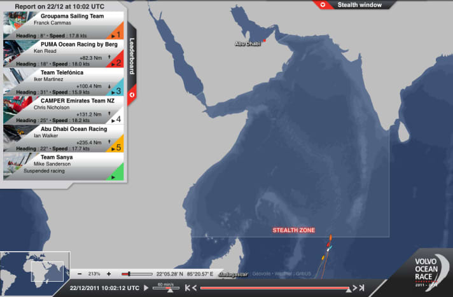Click the orange Groupama boat on map
The height and width of the screenshot is (297, 453).
pos(330,237)
